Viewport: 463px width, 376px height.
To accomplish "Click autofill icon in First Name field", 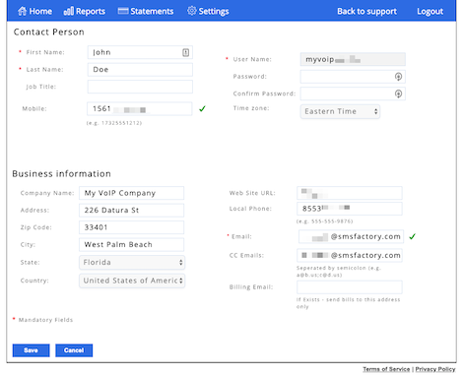I will 185,52.
